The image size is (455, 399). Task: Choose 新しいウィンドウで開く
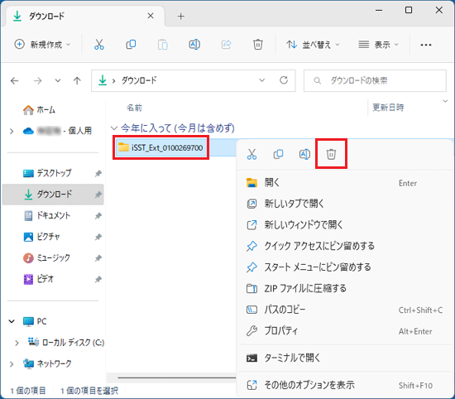tap(345, 225)
